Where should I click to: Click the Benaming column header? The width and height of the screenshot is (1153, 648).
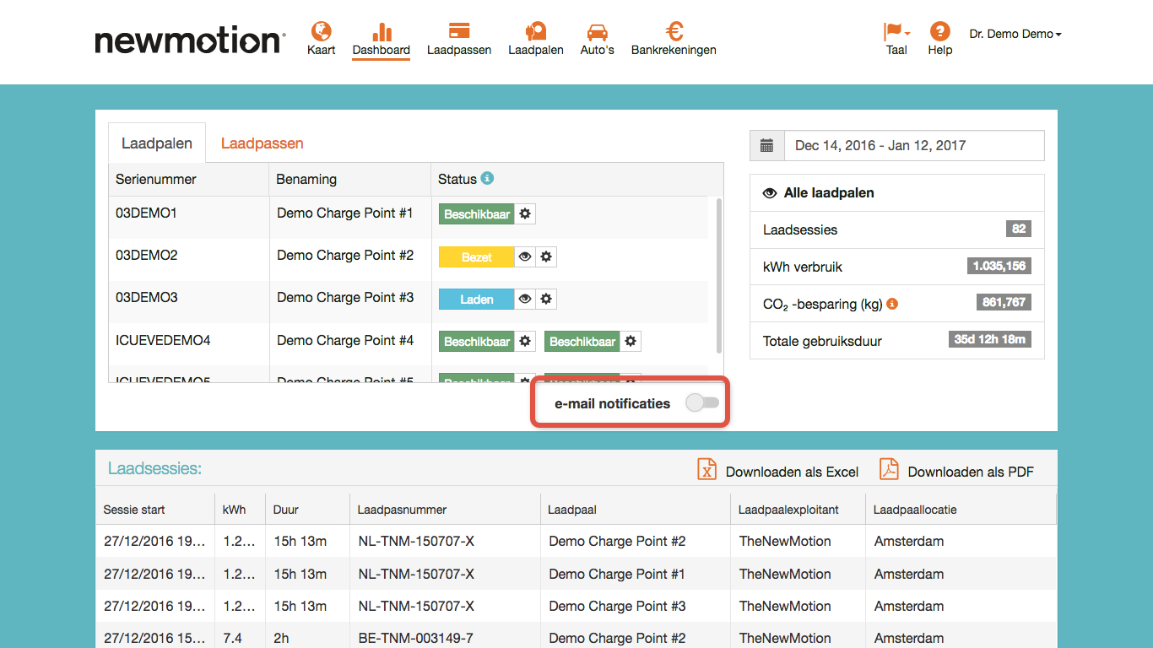350,179
